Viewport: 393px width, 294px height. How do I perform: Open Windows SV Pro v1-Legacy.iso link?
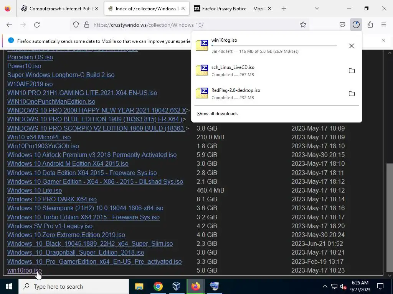[50, 226]
